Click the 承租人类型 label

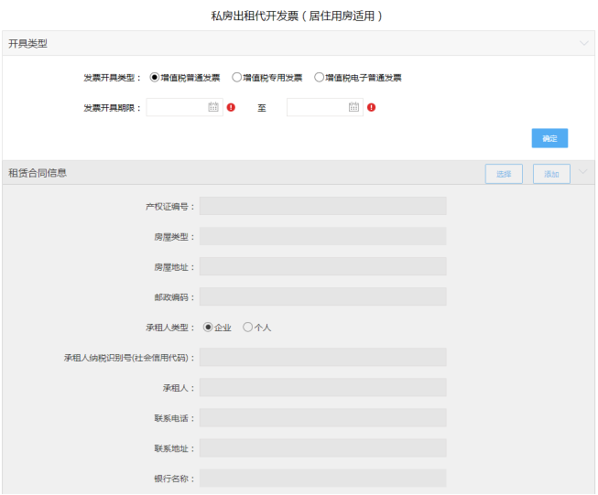pyautogui.click(x=170, y=328)
